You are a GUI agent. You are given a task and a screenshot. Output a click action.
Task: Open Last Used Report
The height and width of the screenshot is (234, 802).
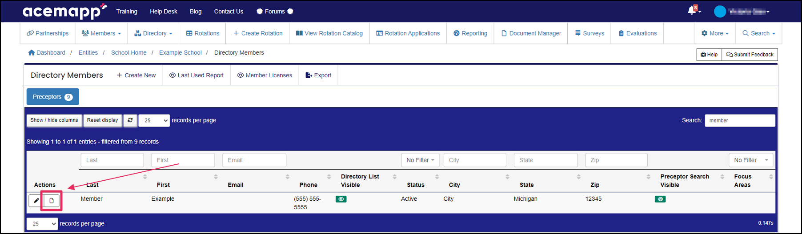[x=196, y=75]
